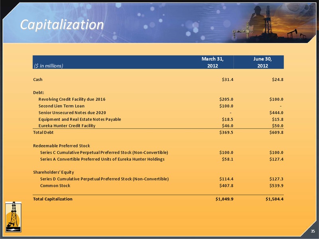Select Series D value $114.4
Viewport: 319px width, 239px height.
(x=226, y=179)
